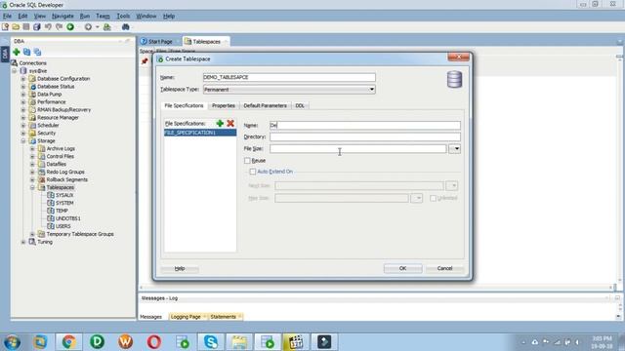Image resolution: width=625 pixels, height=351 pixels.
Task: Collapse the Storage tree node
Action: tap(23, 140)
